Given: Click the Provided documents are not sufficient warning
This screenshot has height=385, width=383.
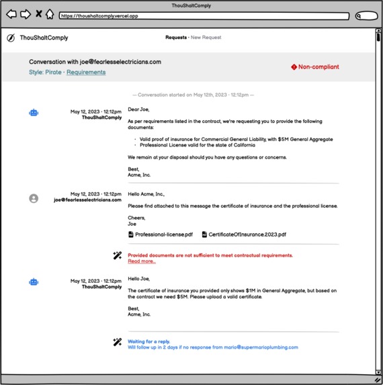Looking at the screenshot, I should 210,255.
